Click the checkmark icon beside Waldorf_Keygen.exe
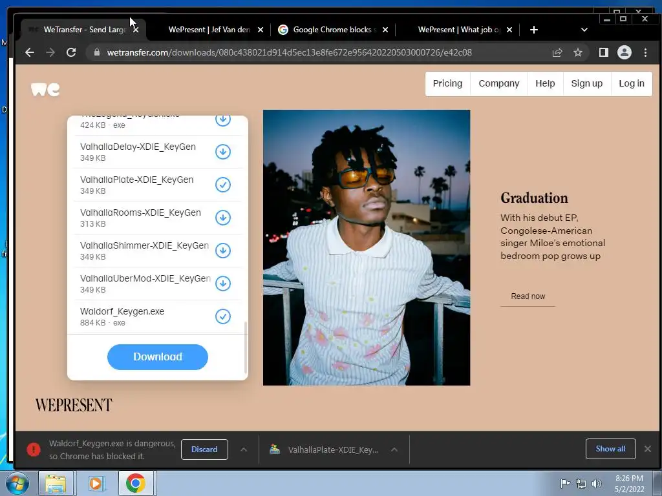This screenshot has width=662, height=496. coord(223,316)
